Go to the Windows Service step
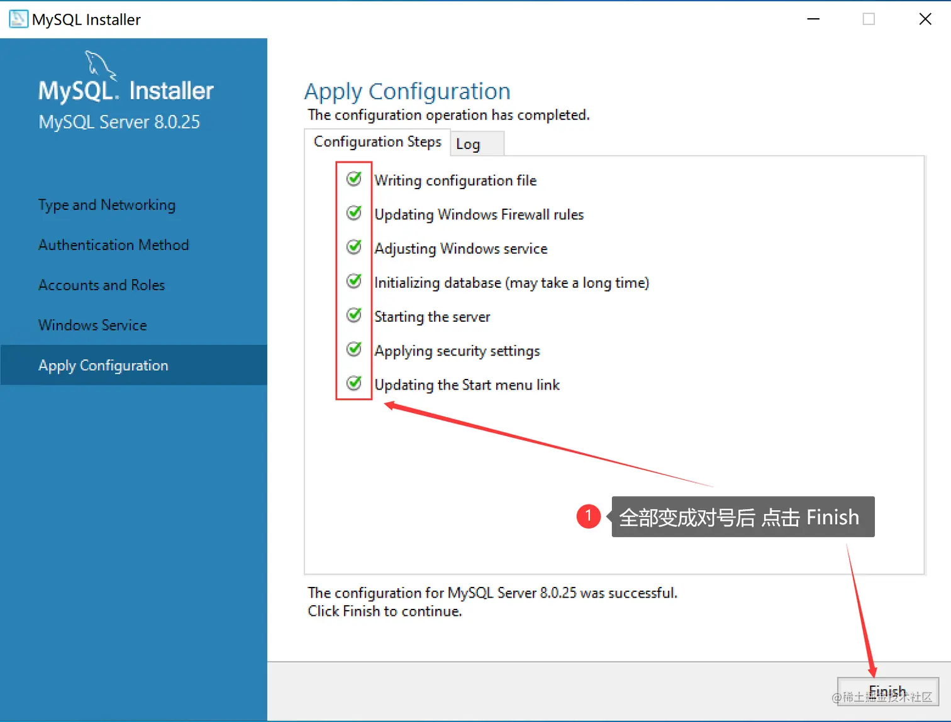The image size is (951, 722). (92, 325)
